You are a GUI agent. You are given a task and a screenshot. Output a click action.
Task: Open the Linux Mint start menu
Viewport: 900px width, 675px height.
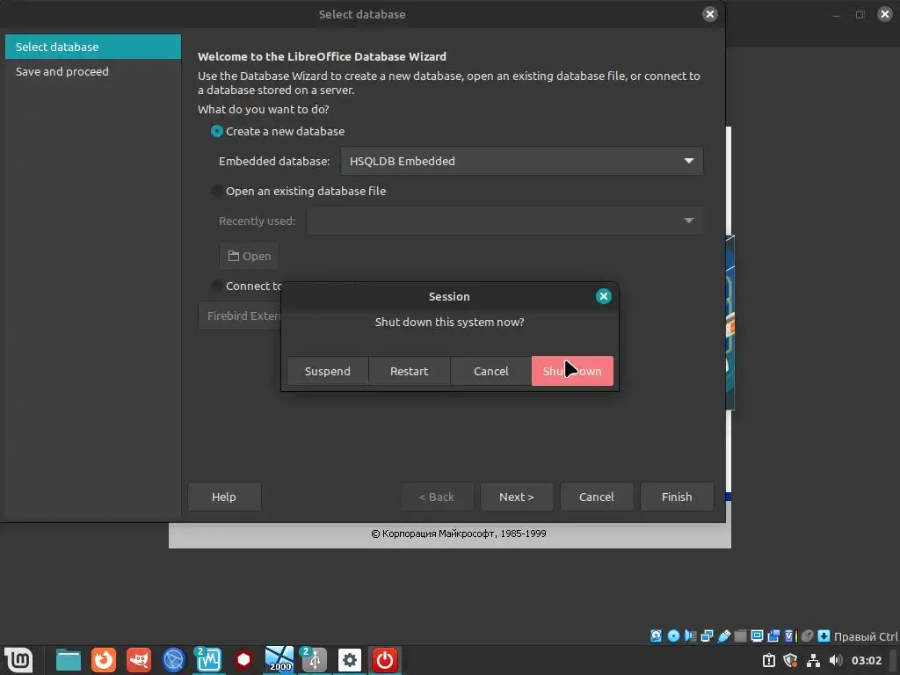click(x=18, y=660)
